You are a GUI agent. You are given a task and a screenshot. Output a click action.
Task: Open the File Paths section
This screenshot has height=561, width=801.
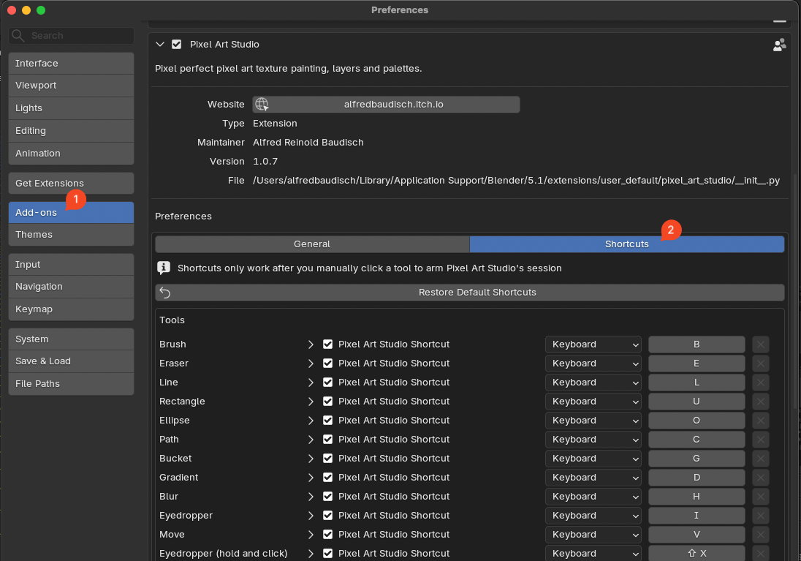pos(71,383)
